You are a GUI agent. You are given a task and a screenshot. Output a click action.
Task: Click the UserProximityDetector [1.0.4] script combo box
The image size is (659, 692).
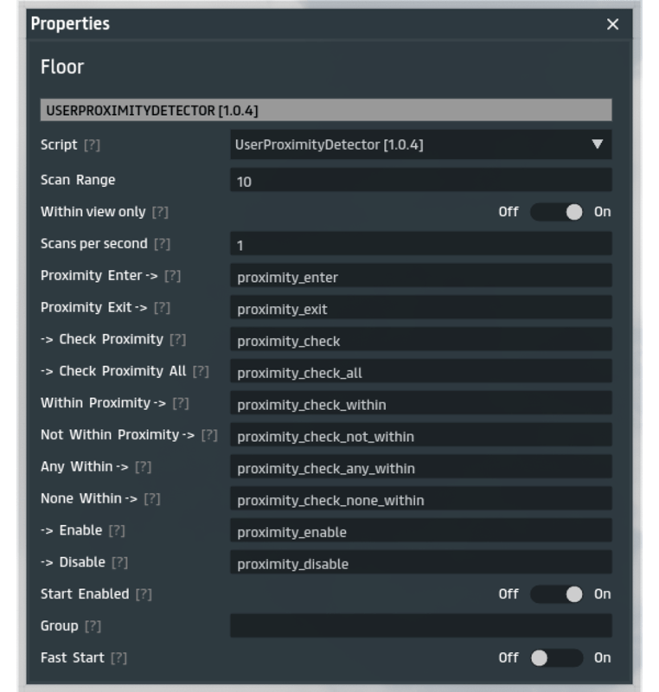point(406,144)
